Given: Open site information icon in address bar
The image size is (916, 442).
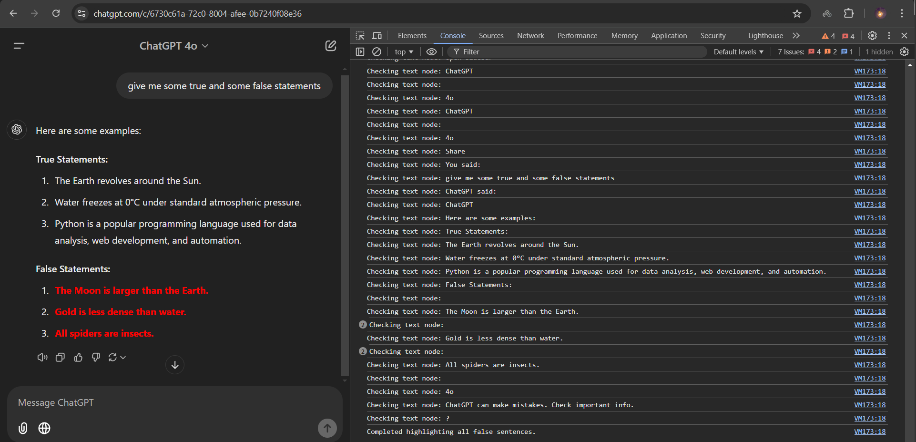Looking at the screenshot, I should [x=82, y=13].
